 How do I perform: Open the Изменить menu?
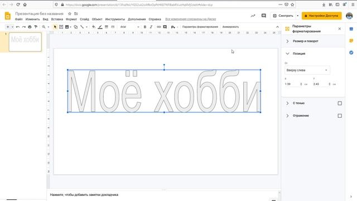coord(32,19)
